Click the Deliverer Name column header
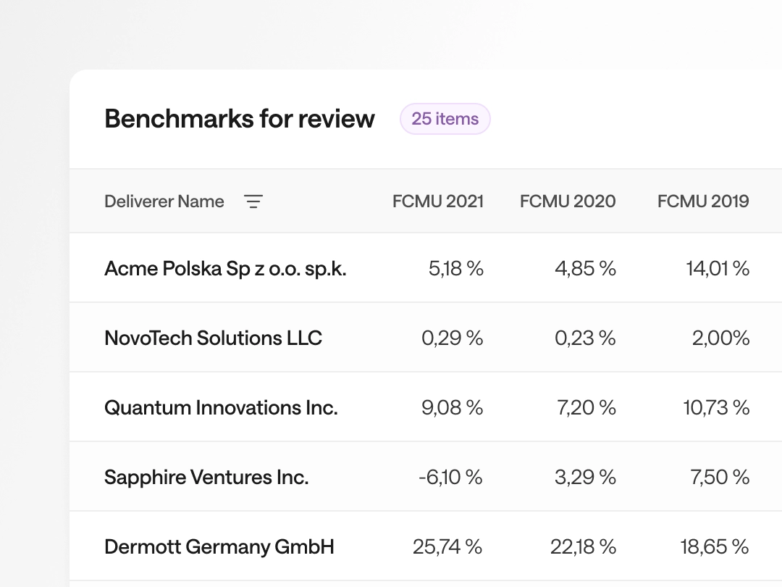The image size is (782, 587). pos(164,201)
